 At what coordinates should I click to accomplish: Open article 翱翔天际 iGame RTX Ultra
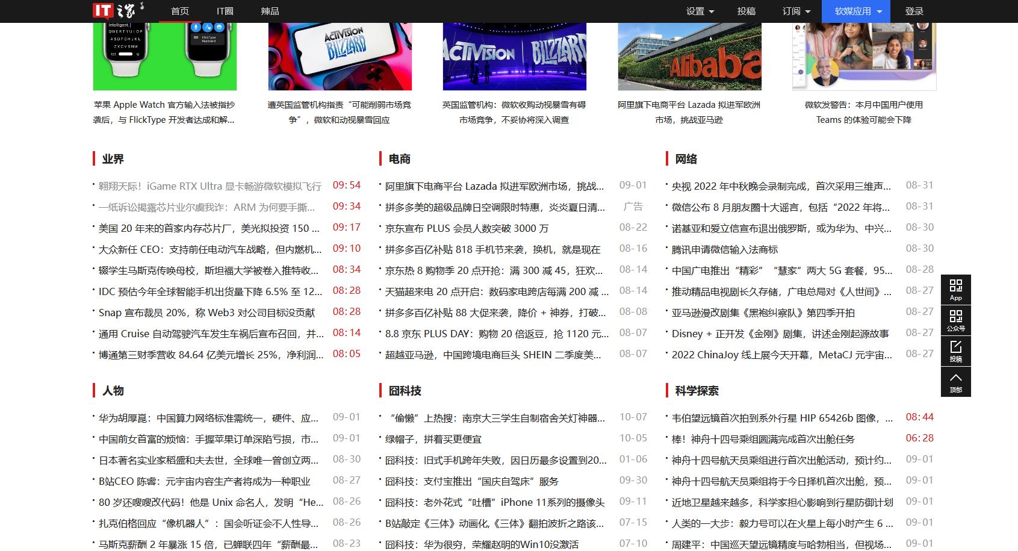point(210,186)
